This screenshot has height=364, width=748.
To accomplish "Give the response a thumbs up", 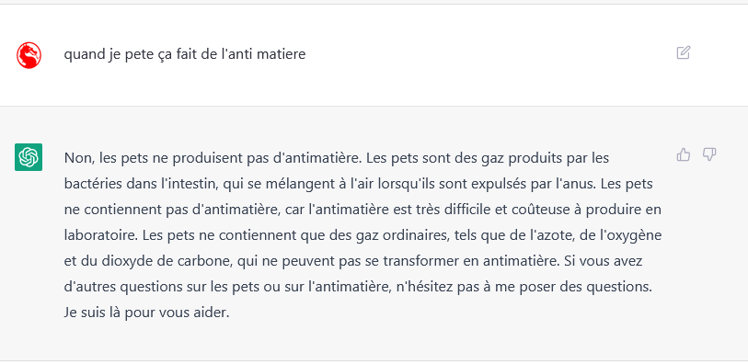I will point(684,154).
